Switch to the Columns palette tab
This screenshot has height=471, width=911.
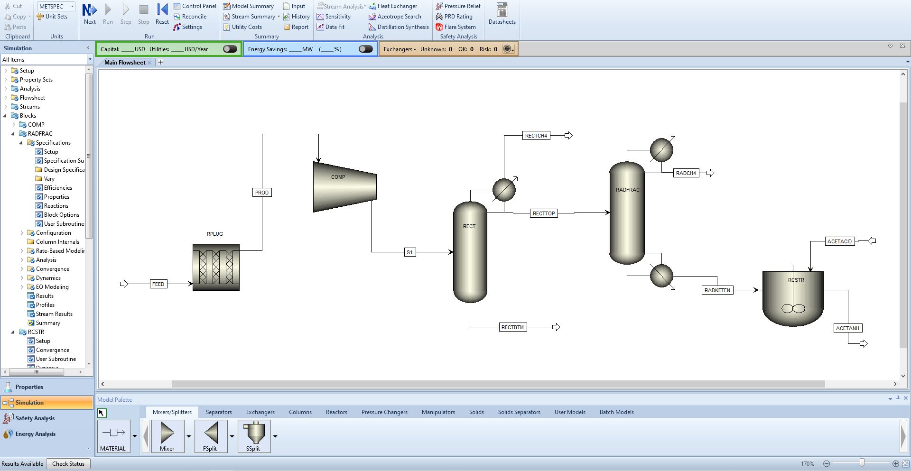[x=300, y=412]
